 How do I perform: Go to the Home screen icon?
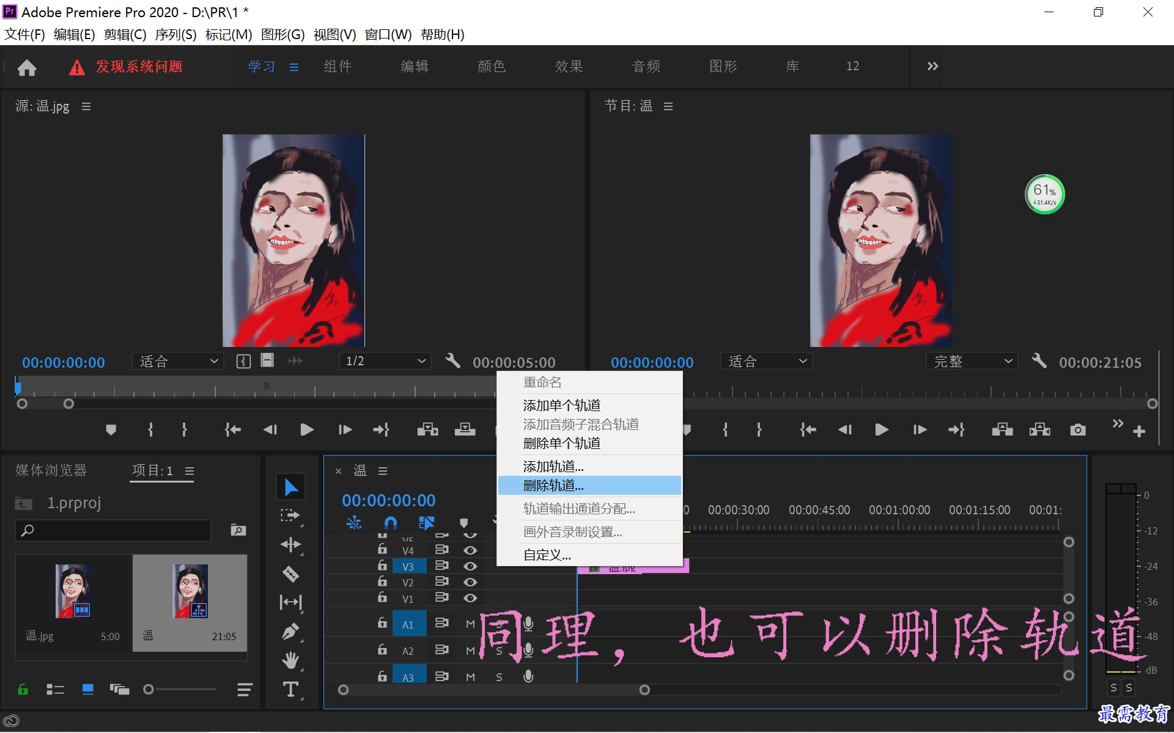(x=26, y=67)
